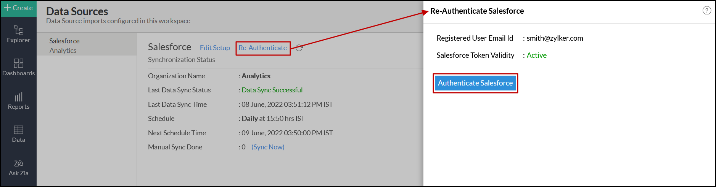Viewport: 716px width, 187px height.
Task: Launch Ask Zia from the sidebar
Action: point(18,167)
